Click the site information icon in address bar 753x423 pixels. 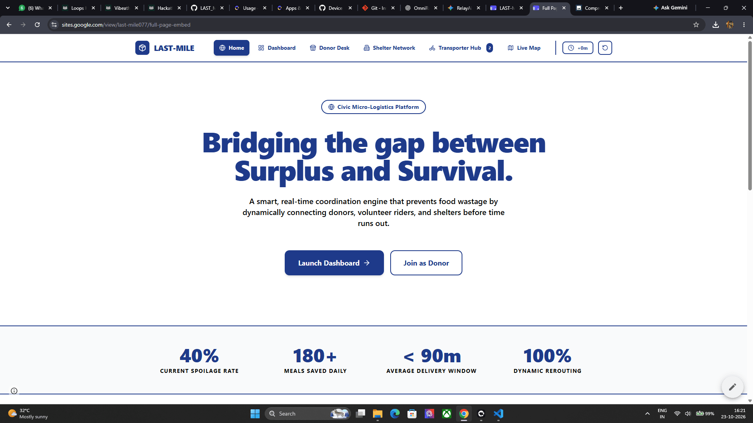tap(54, 25)
